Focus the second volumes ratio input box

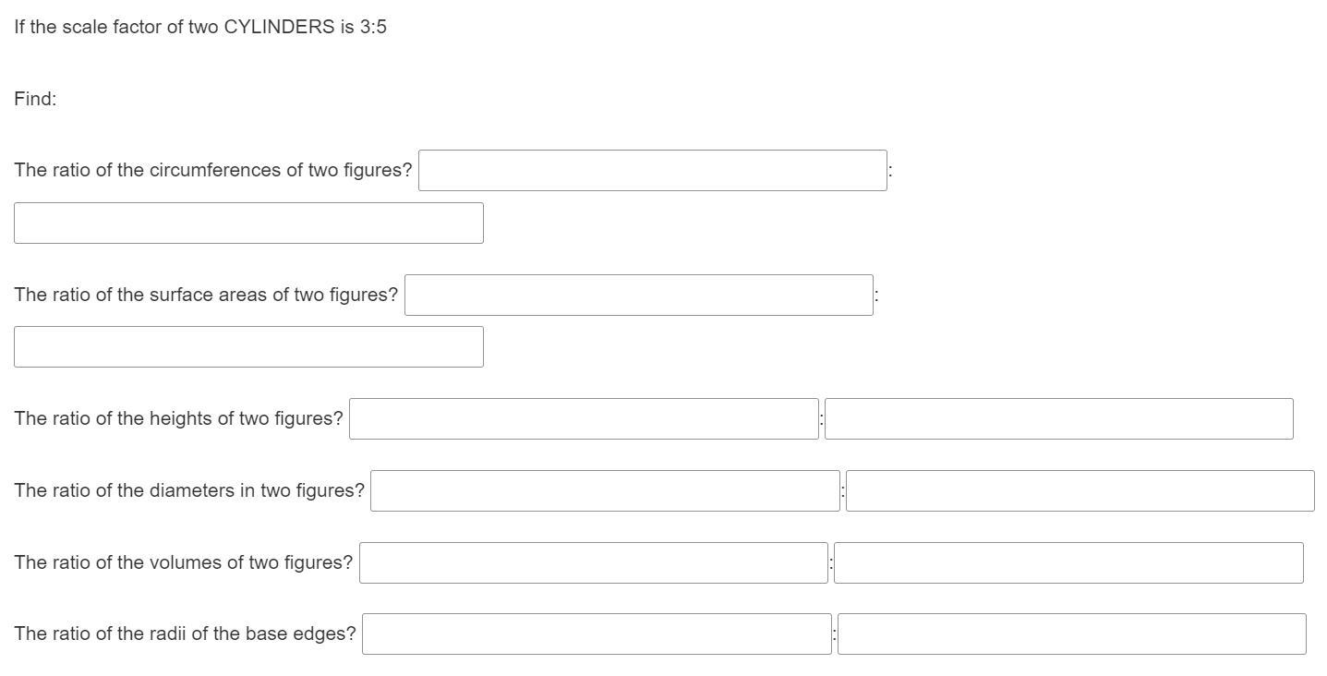pyautogui.click(x=1068, y=563)
